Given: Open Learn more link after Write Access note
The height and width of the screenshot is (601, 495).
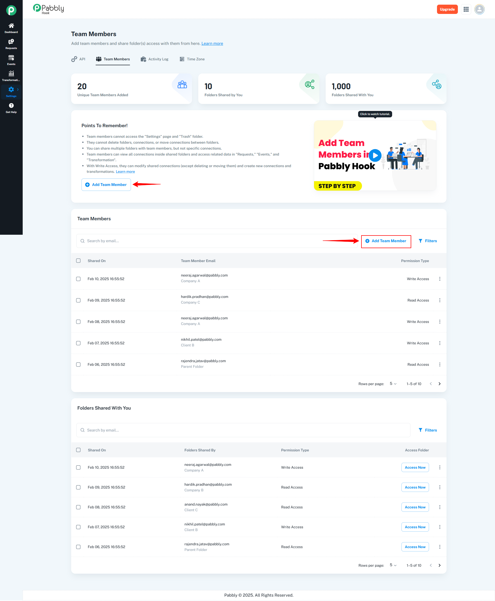Looking at the screenshot, I should pos(125,172).
